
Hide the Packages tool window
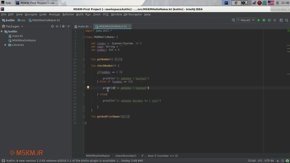click(x=69, y=26)
